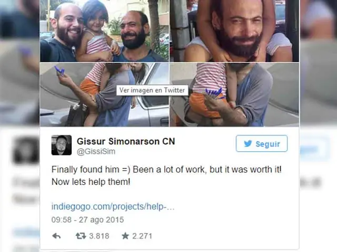The width and height of the screenshot is (337, 252).
Task: Open the selfie photo with child
Action: tap(104, 31)
